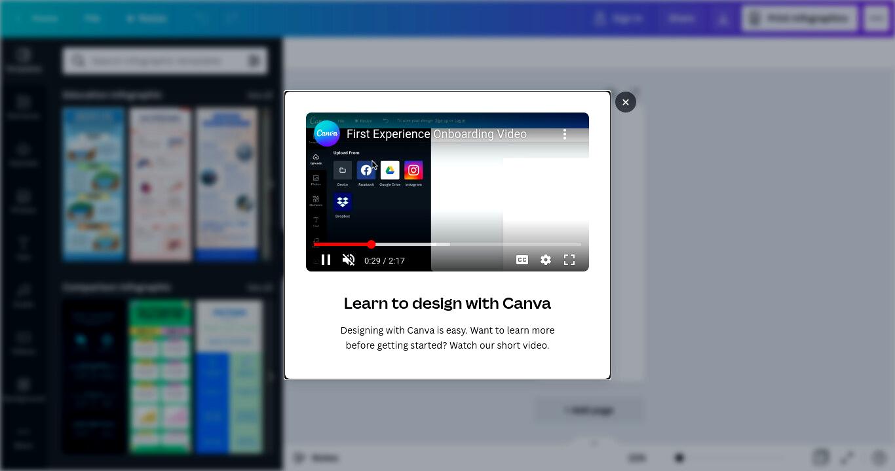This screenshot has height=471, width=895.
Task: Click the 0:29 / 2:17 time display
Action: coord(385,260)
